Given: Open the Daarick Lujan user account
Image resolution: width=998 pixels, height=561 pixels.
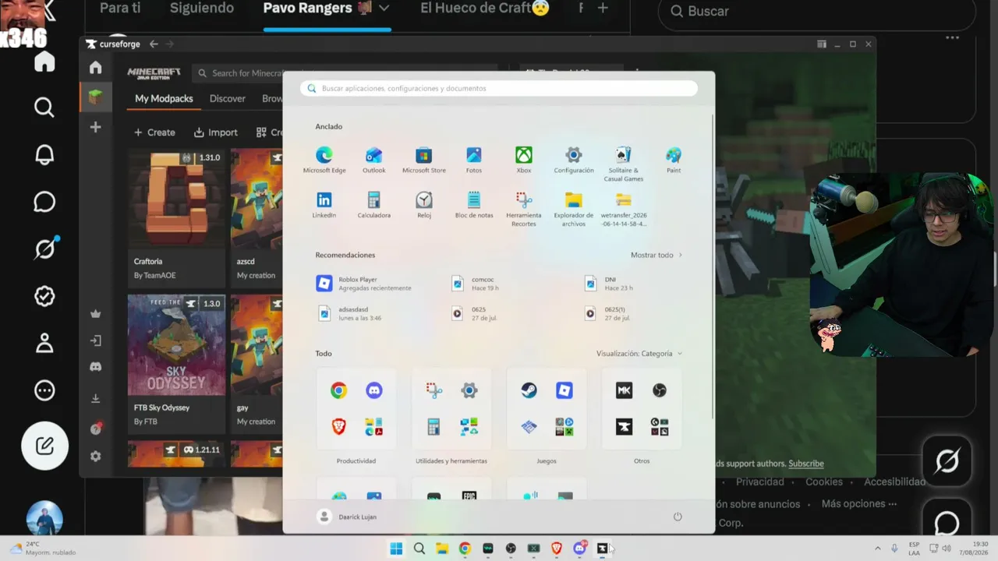Looking at the screenshot, I should (347, 517).
